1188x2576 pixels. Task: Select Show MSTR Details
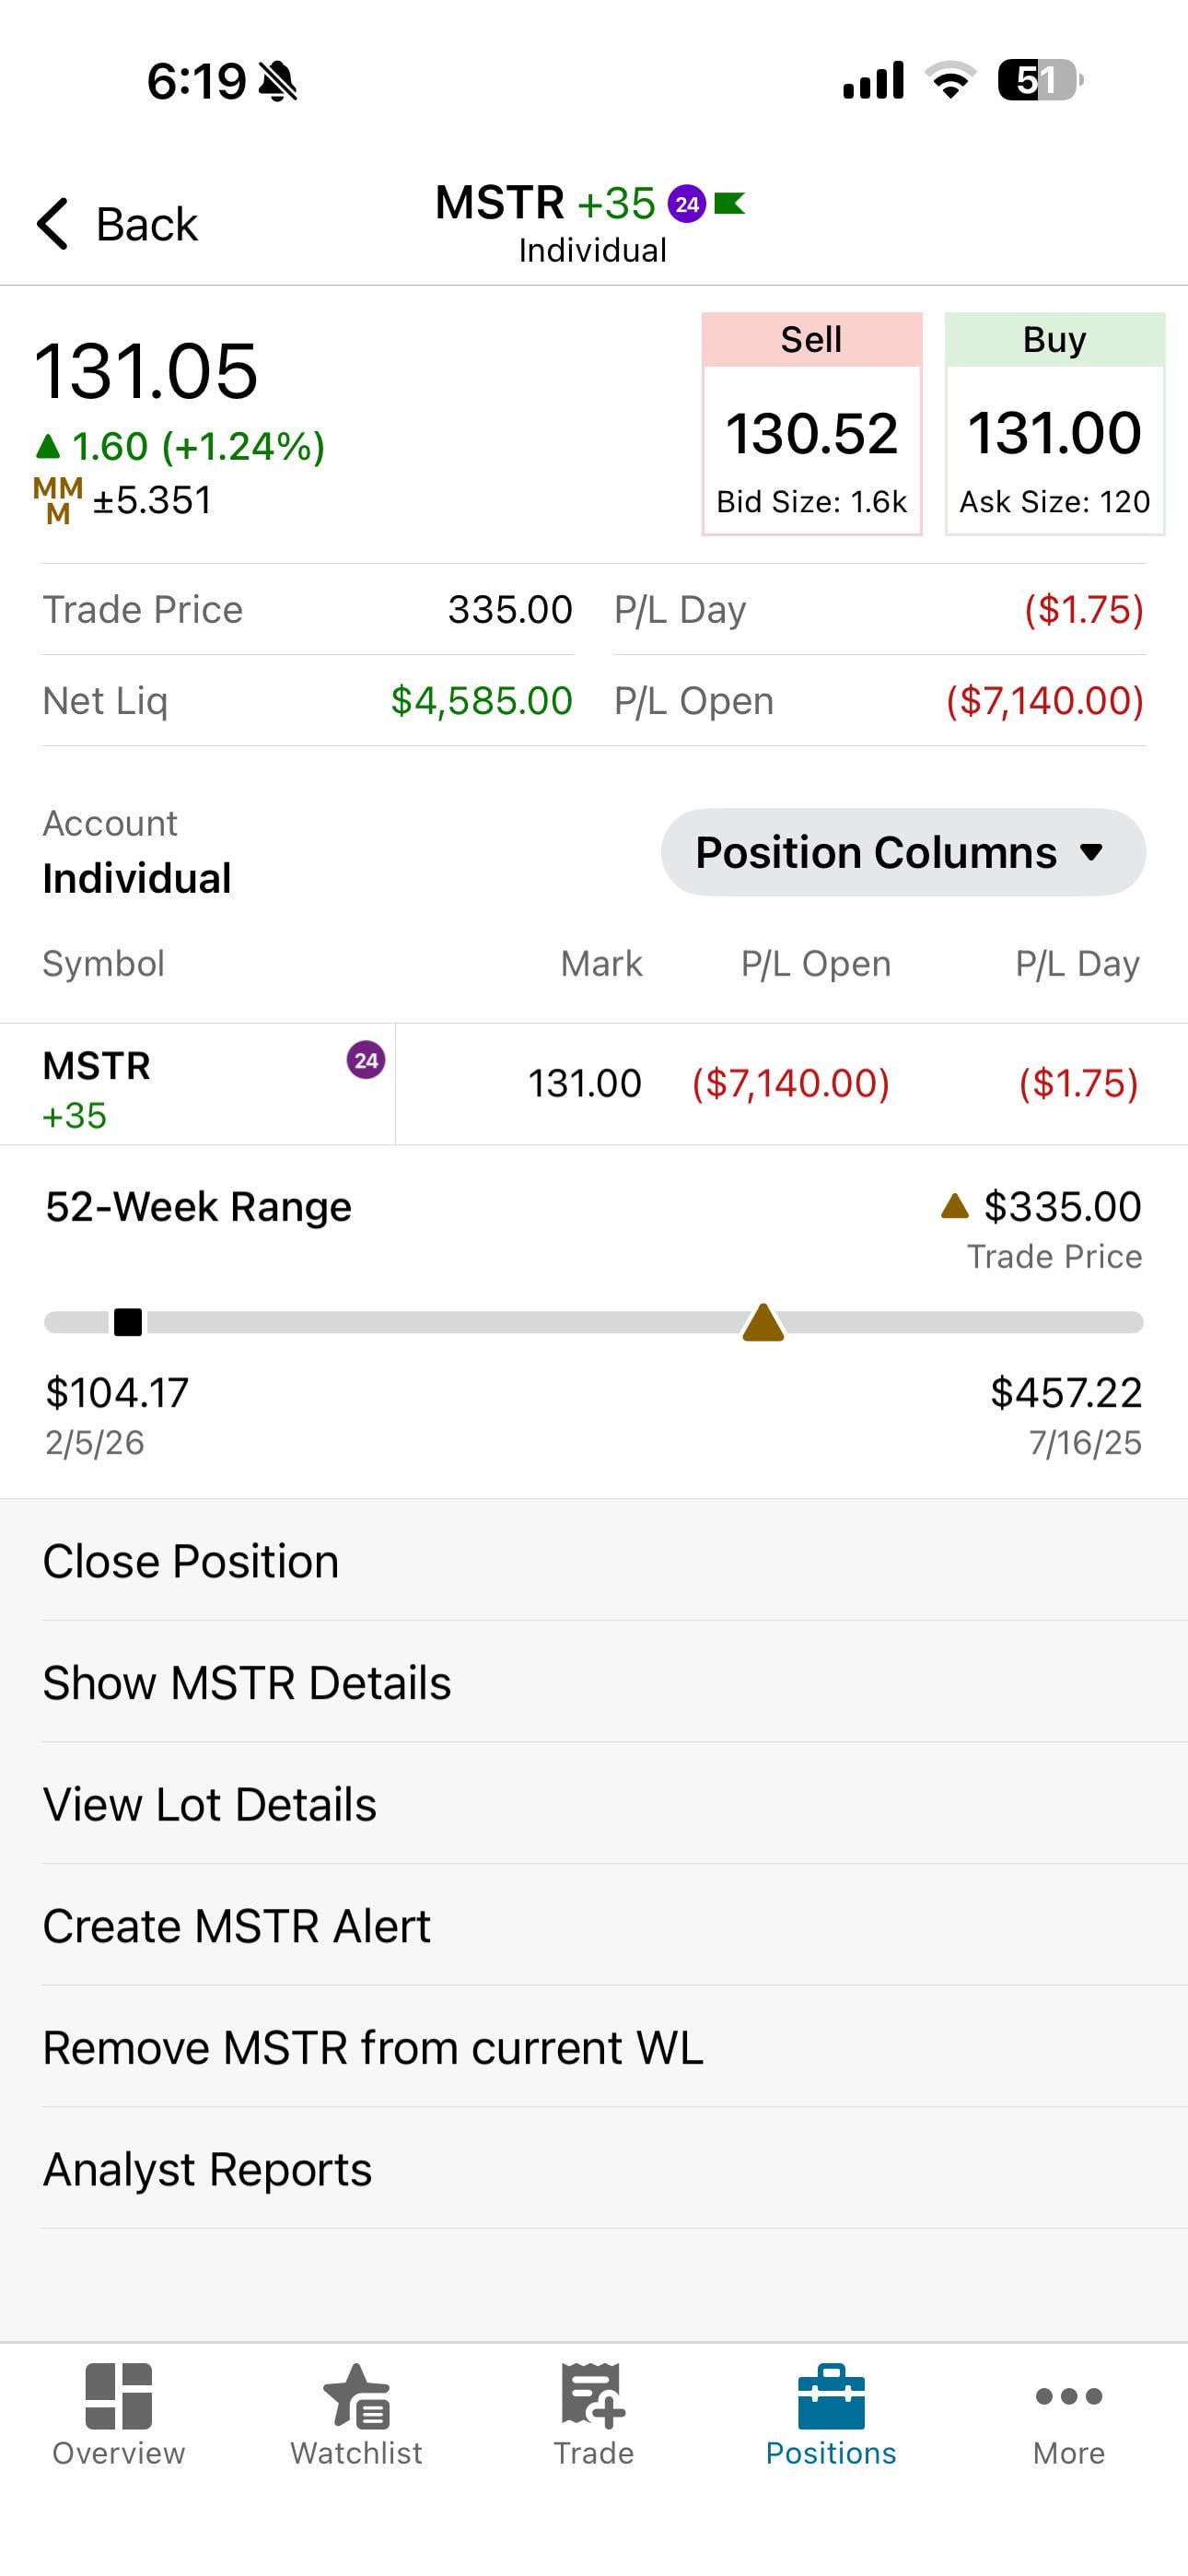(x=247, y=1683)
